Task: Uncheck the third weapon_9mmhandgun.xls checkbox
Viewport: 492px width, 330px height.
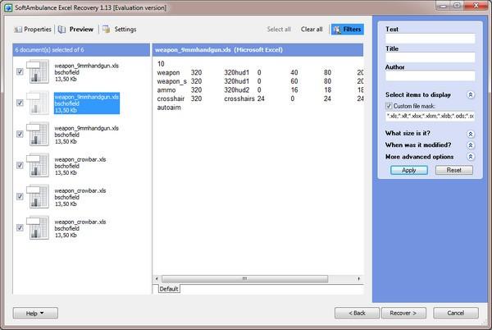Action: coord(20,134)
